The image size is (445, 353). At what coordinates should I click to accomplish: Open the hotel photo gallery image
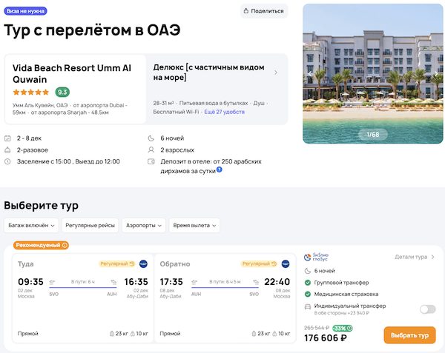(372, 74)
